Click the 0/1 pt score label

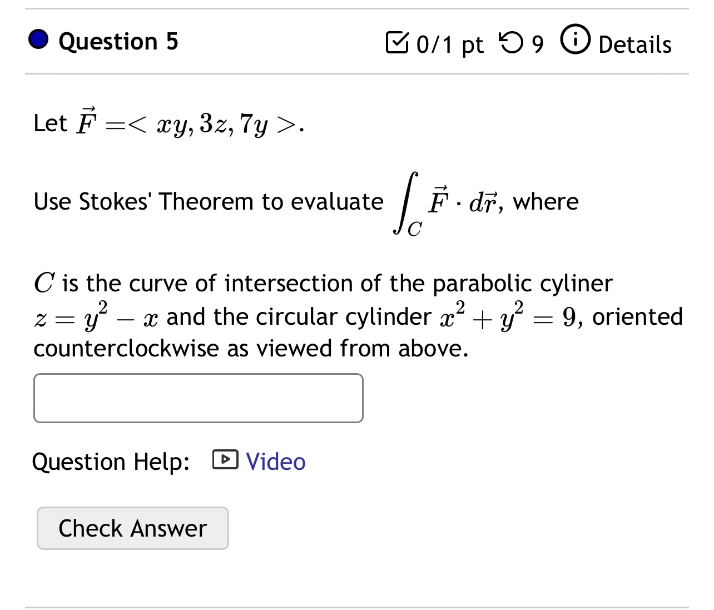449,44
